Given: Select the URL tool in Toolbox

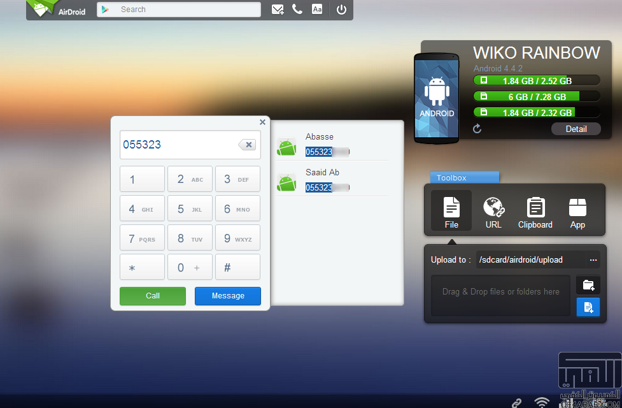Looking at the screenshot, I should 493,213.
